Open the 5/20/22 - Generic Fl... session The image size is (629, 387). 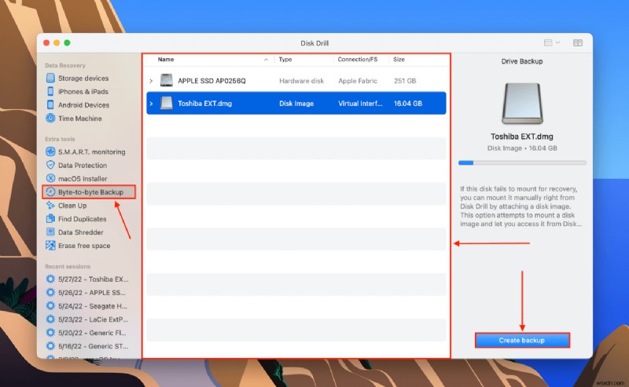click(92, 333)
